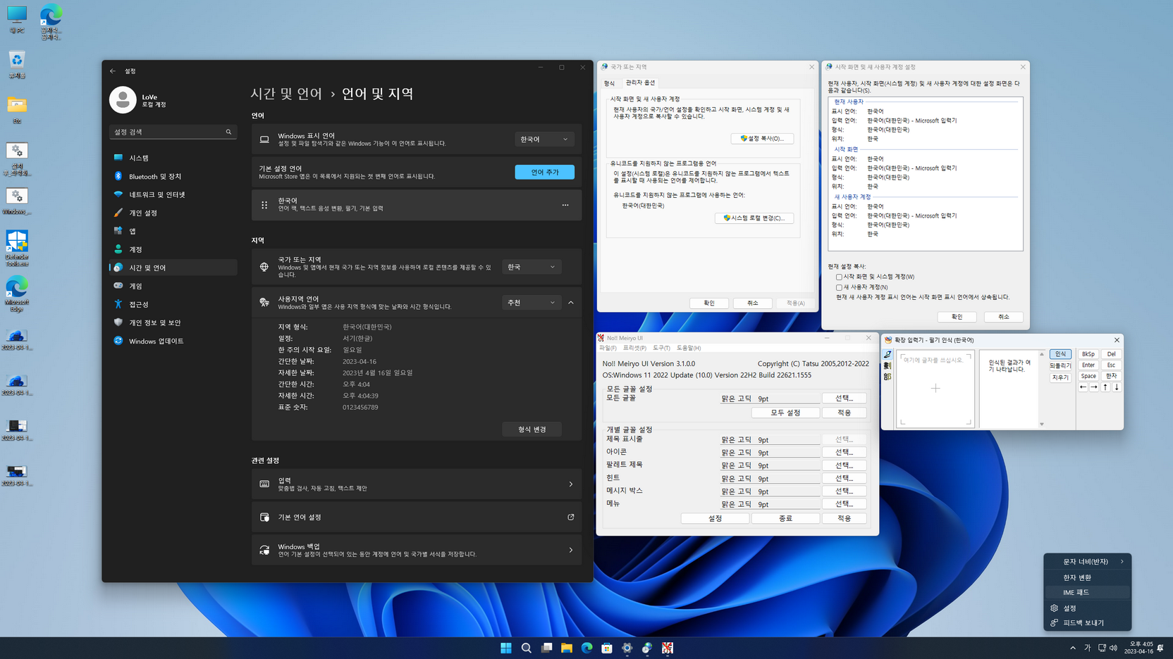
Task: Show hidden icons chevron in system tray
Action: click(1073, 648)
